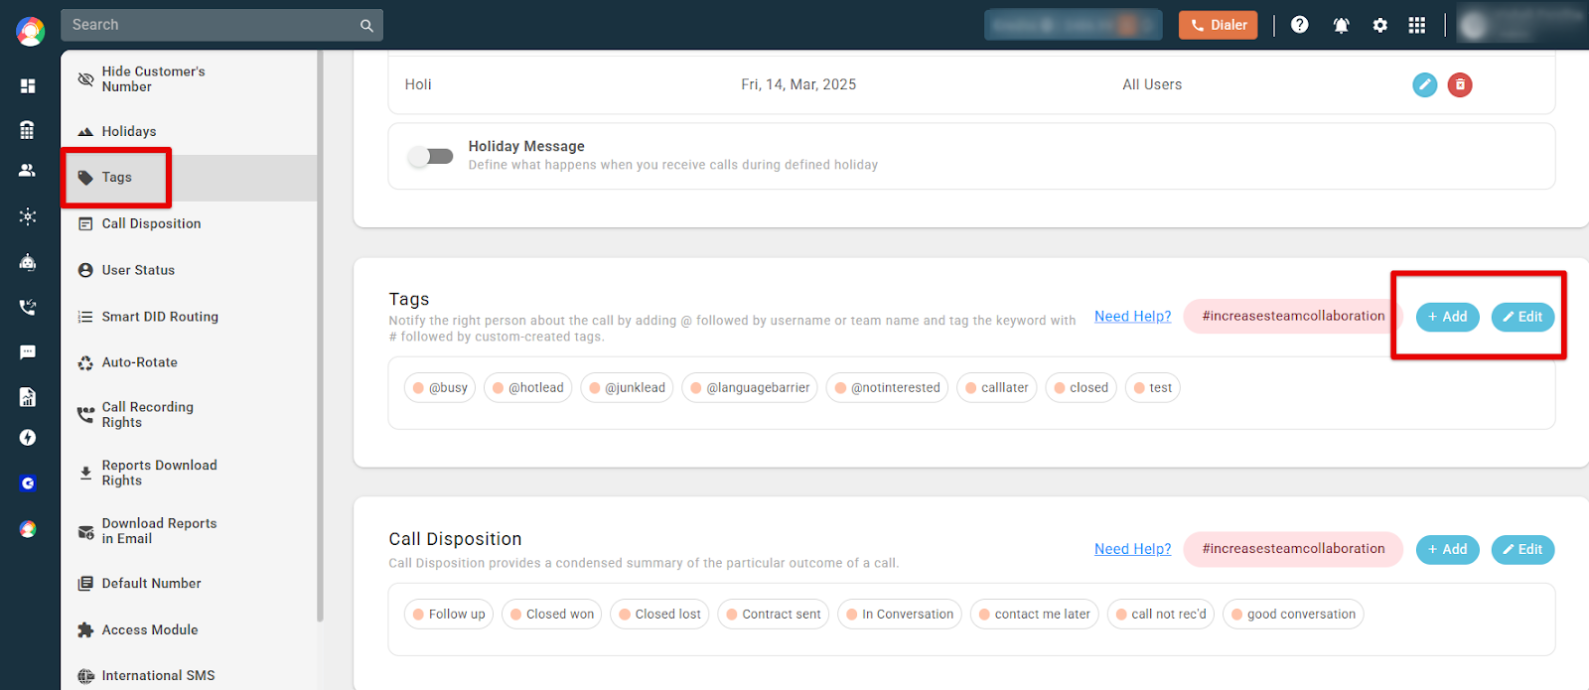
Task: Open Need Help link in Call Disposition section
Action: [x=1133, y=549]
